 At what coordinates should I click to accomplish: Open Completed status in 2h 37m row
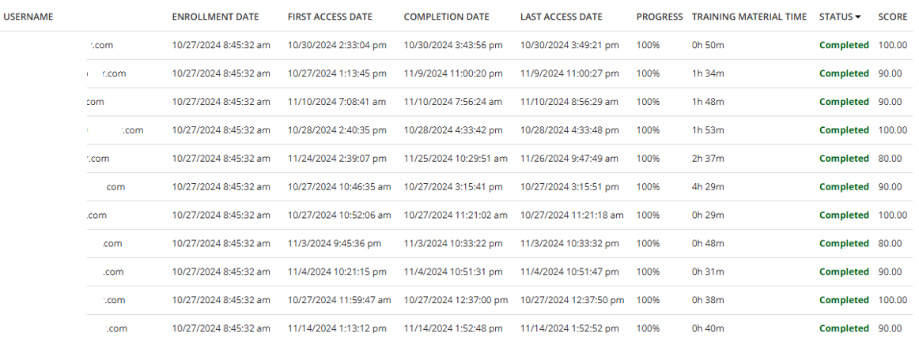pyautogui.click(x=844, y=159)
